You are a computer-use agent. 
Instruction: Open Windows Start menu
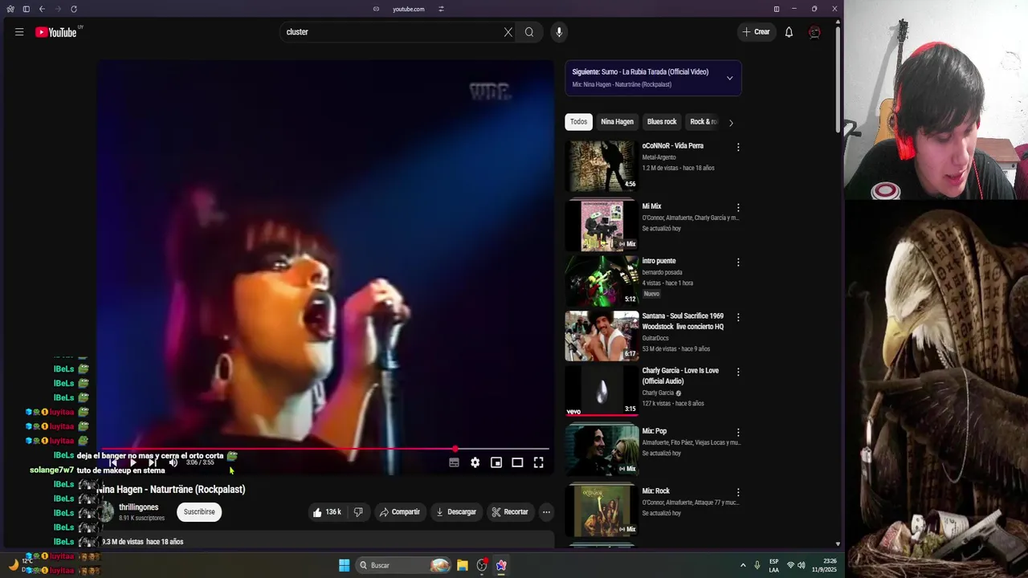[344, 565]
